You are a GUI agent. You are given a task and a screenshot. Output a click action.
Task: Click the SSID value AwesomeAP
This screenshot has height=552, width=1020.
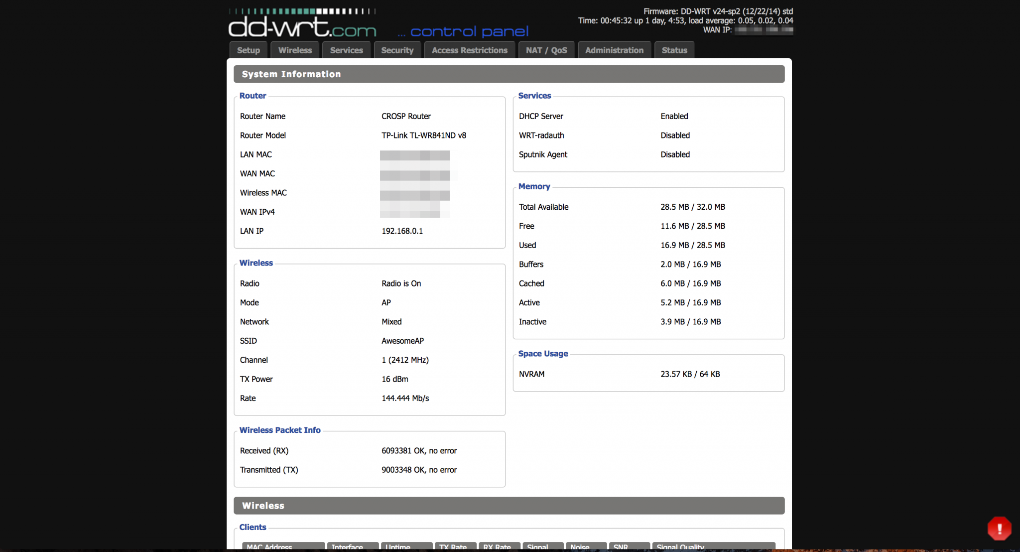click(x=402, y=341)
